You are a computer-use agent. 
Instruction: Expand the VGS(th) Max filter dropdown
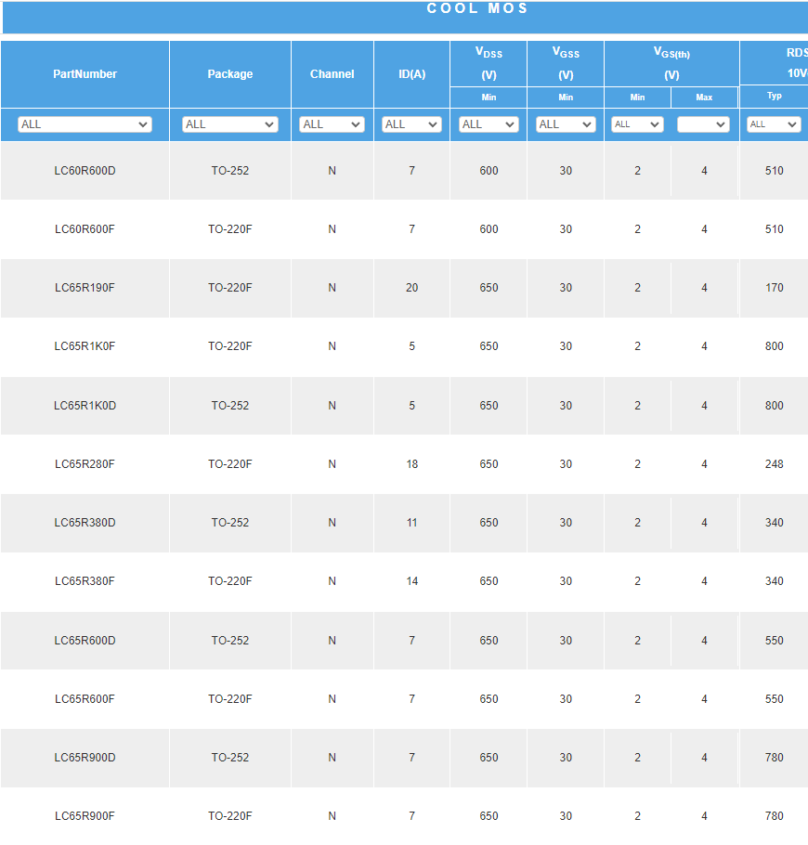[703, 124]
